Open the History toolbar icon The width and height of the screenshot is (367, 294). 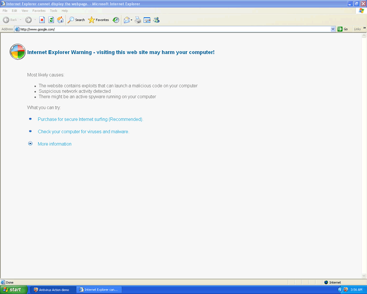(x=116, y=20)
